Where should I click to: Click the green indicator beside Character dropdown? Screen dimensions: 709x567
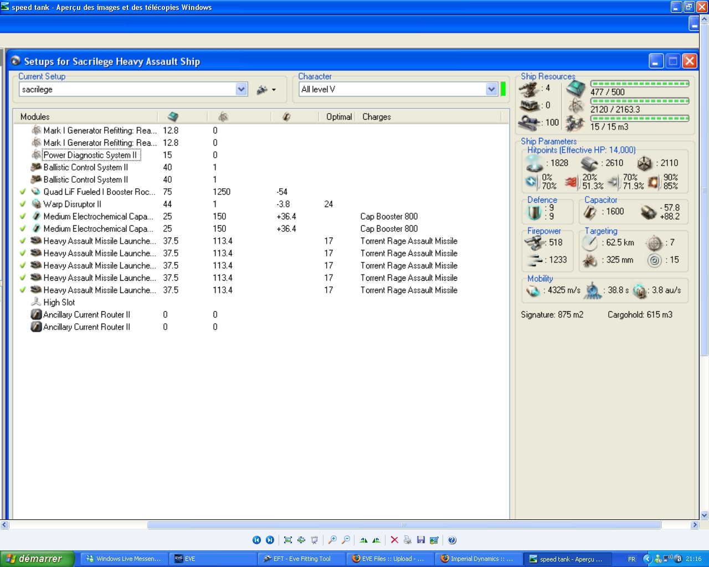pos(503,89)
